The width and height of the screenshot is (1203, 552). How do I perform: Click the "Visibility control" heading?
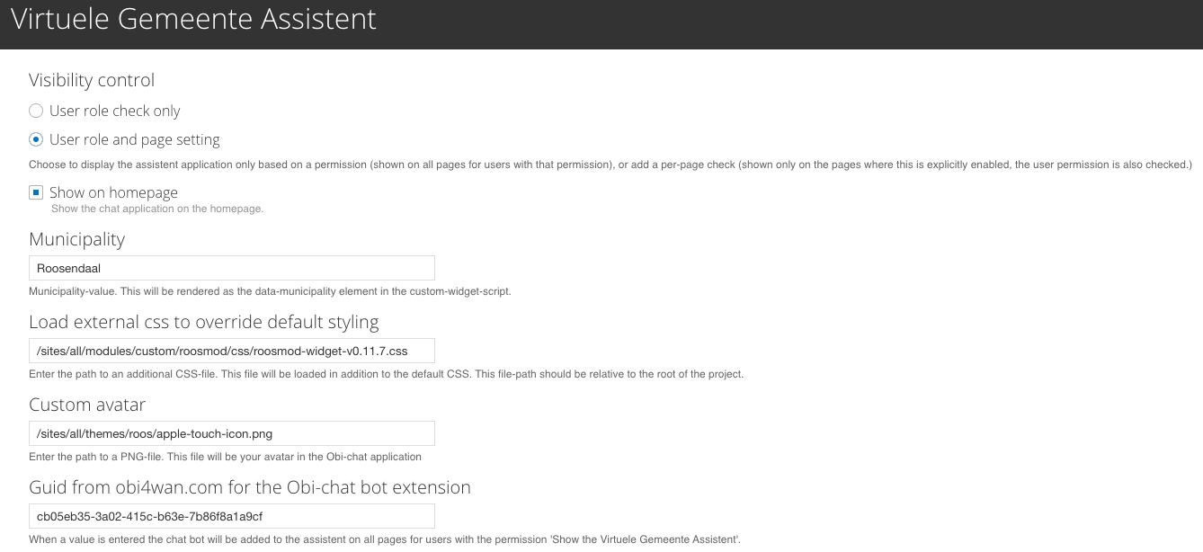point(92,80)
